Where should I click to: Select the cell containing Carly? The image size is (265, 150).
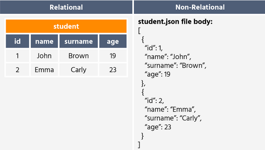(78, 70)
